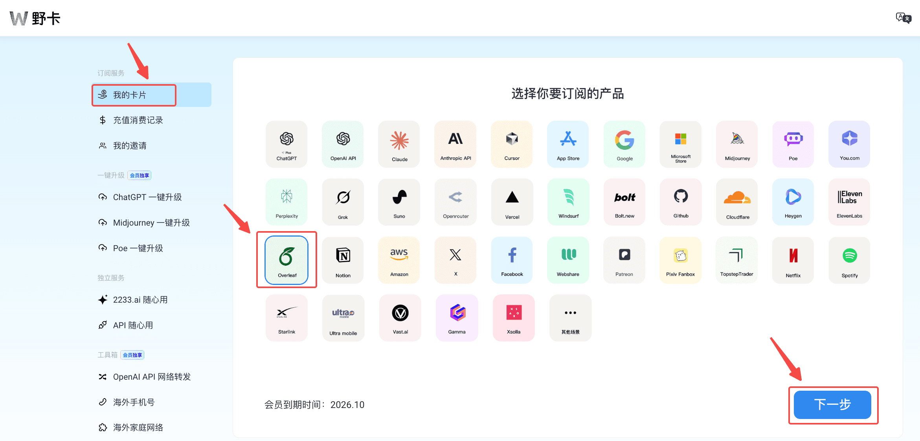Open OpenAI API 网络转发 tool
The image size is (920, 441).
coord(152,377)
